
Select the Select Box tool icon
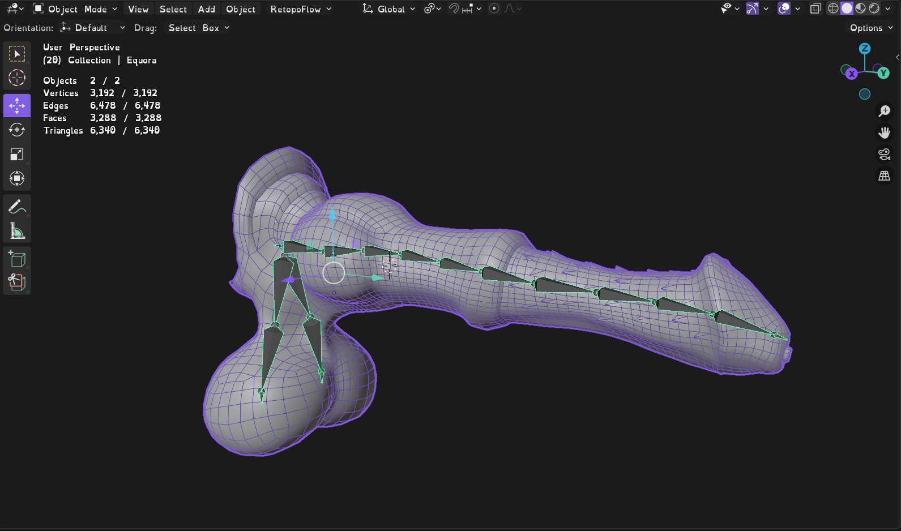[17, 54]
